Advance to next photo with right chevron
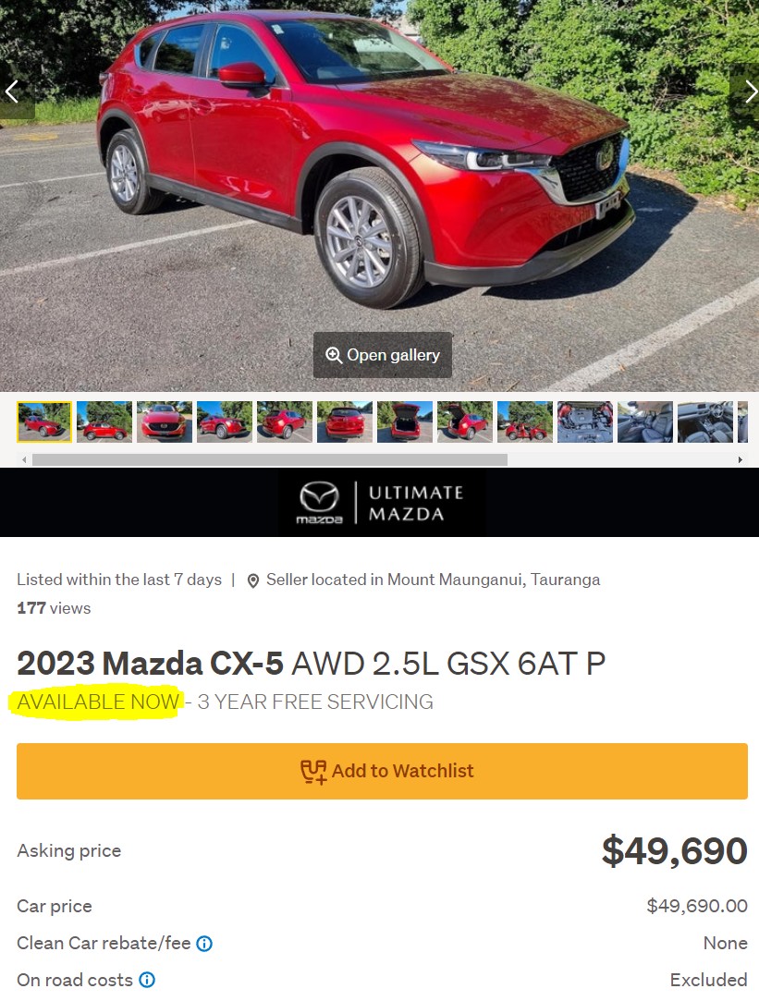The width and height of the screenshot is (759, 1001). (750, 92)
